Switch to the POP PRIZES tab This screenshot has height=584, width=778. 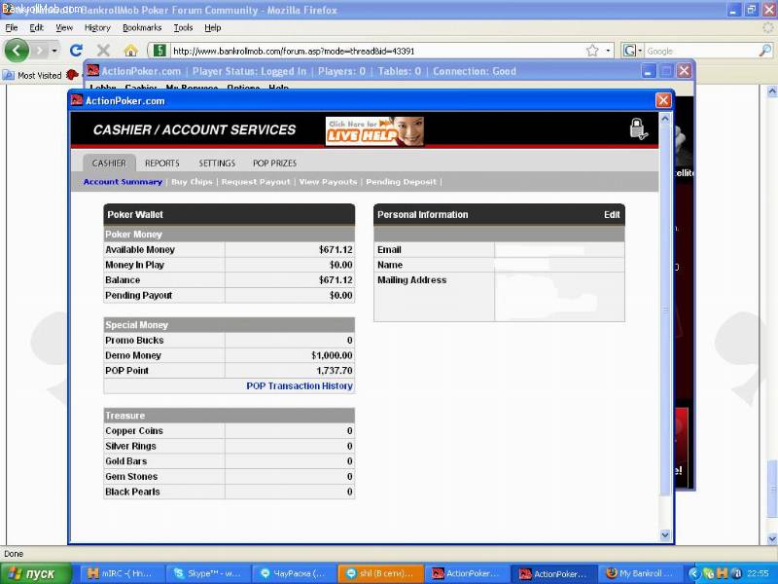coord(274,163)
